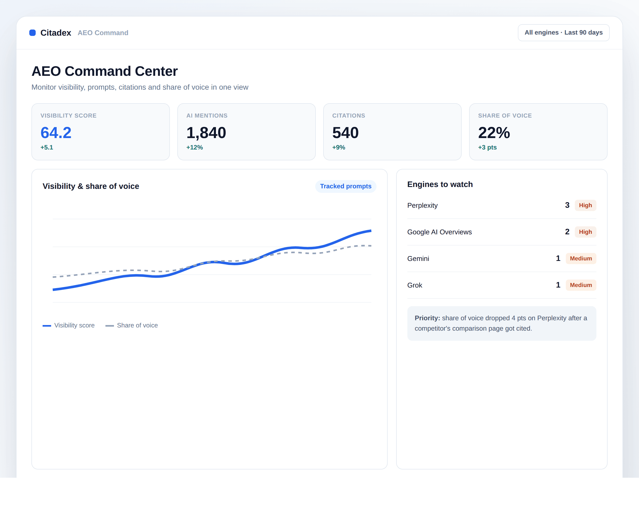The width and height of the screenshot is (639, 524).
Task: Click the Medium badge for Grok
Action: click(x=581, y=285)
